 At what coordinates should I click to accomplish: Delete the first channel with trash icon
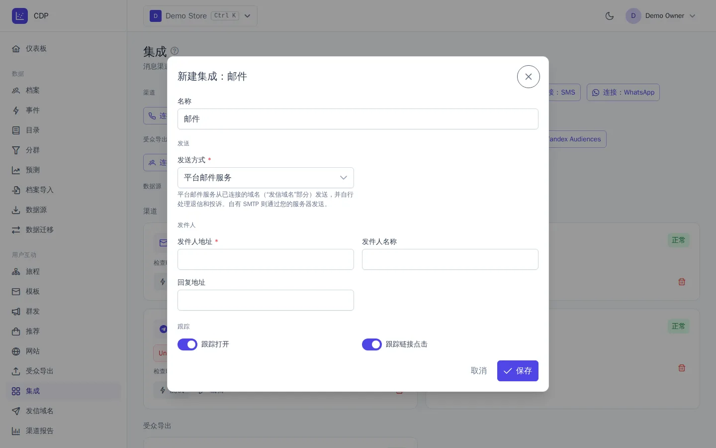coord(682,282)
